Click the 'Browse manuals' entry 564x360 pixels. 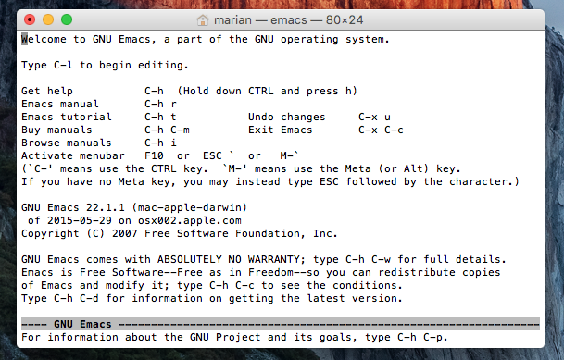[x=67, y=143]
